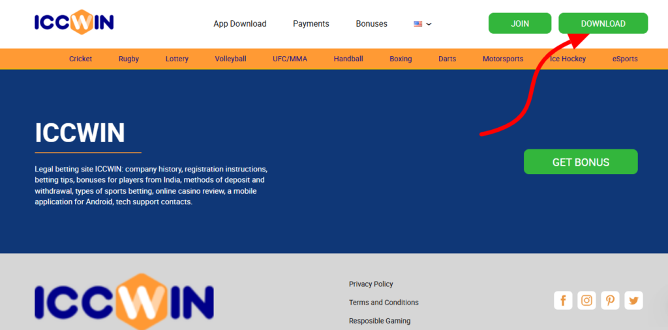The height and width of the screenshot is (330, 668).
Task: Open App Download menu item
Action: pos(240,24)
